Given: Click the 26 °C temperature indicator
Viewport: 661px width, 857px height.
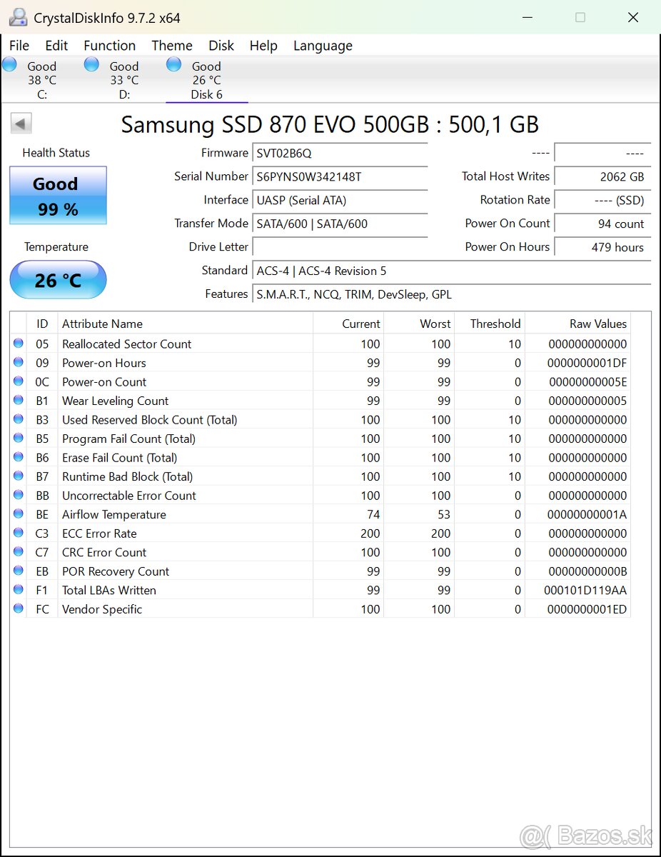Looking at the screenshot, I should [x=57, y=280].
